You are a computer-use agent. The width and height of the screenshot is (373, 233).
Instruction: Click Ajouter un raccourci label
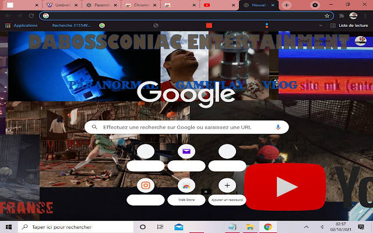click(227, 200)
